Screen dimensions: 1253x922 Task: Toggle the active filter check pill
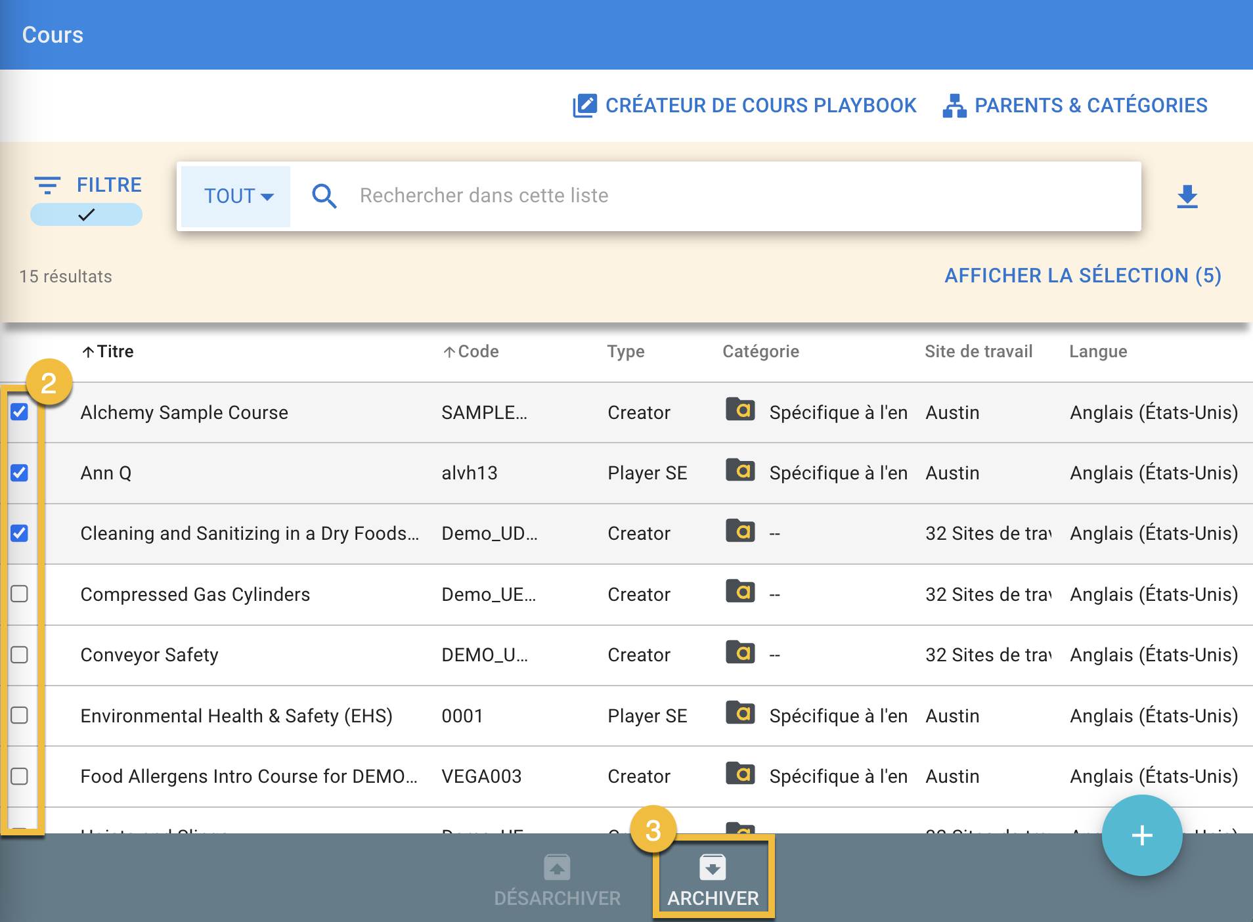click(x=86, y=215)
